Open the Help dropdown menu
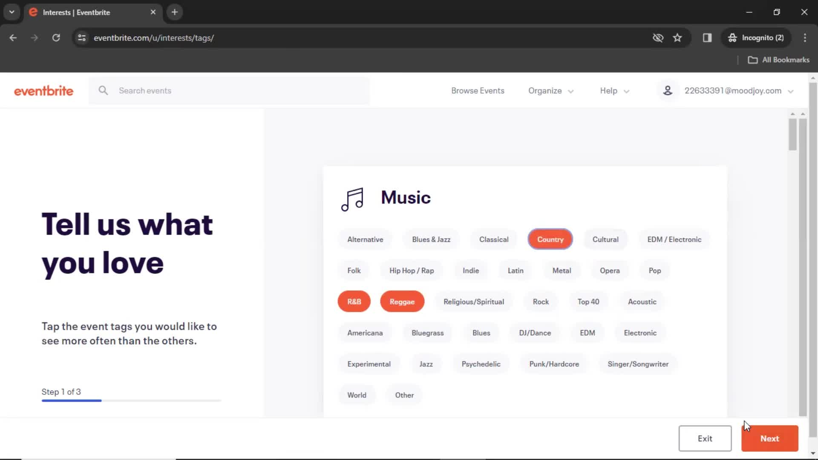The width and height of the screenshot is (818, 460). click(613, 90)
